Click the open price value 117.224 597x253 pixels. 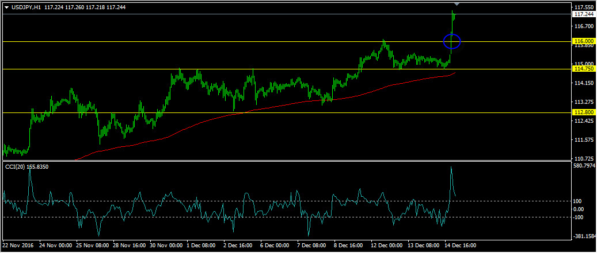pyautogui.click(x=54, y=7)
